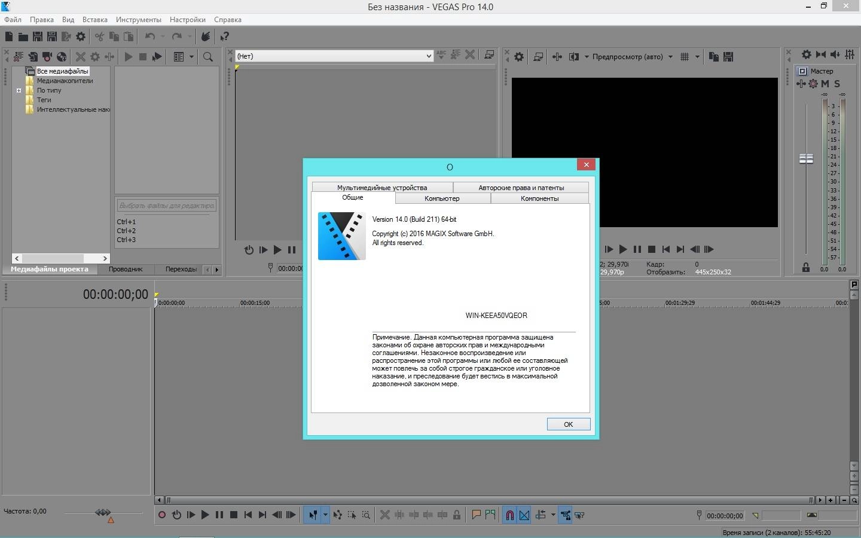
Task: Open Normal Edit tool dropdown arrow
Action: [x=325, y=515]
